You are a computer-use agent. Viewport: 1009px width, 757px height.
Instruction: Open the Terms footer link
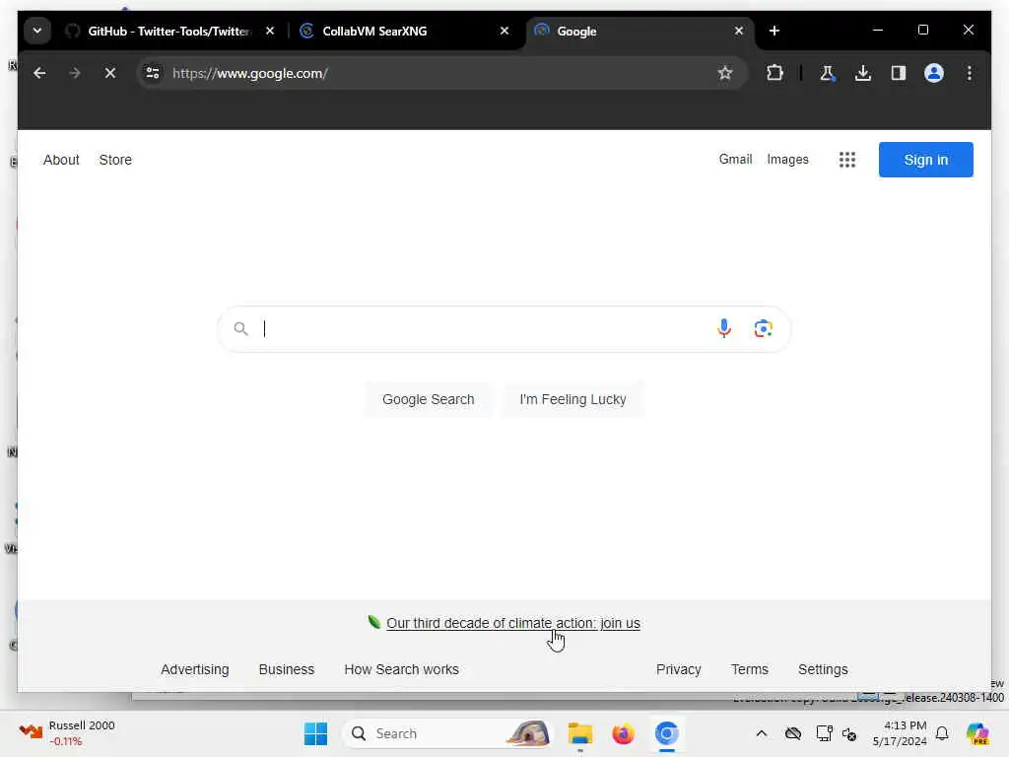(749, 669)
